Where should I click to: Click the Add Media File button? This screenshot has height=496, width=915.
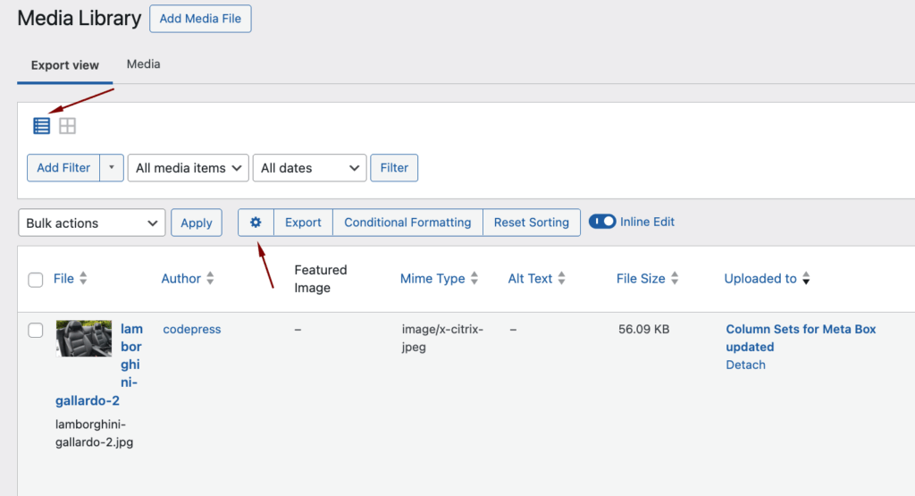(x=200, y=19)
